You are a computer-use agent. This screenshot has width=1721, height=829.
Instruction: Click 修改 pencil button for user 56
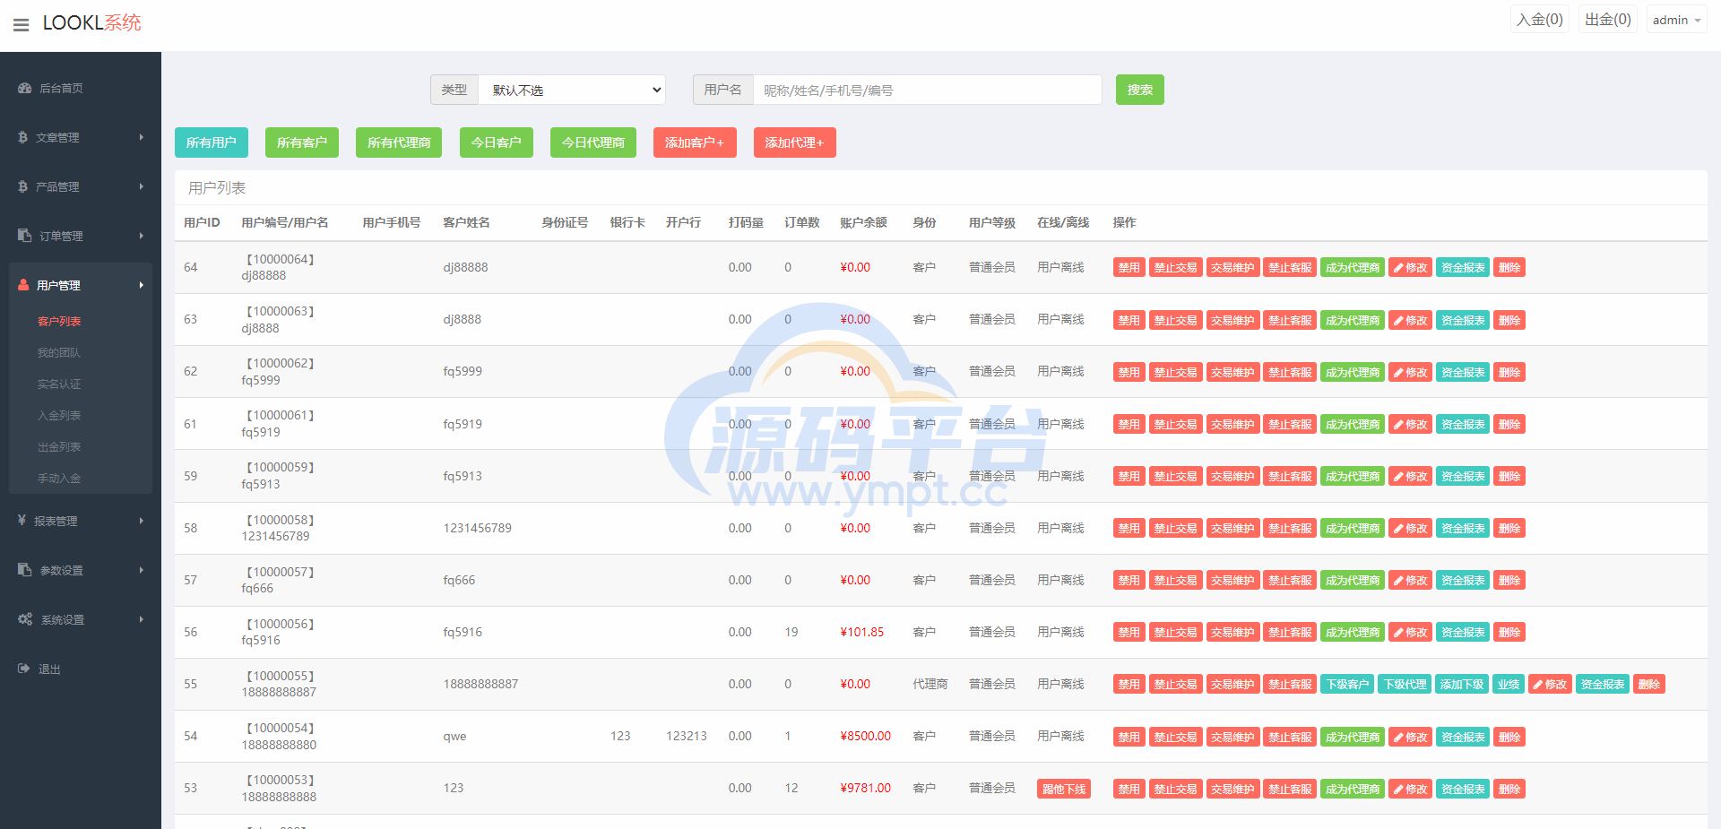point(1411,632)
